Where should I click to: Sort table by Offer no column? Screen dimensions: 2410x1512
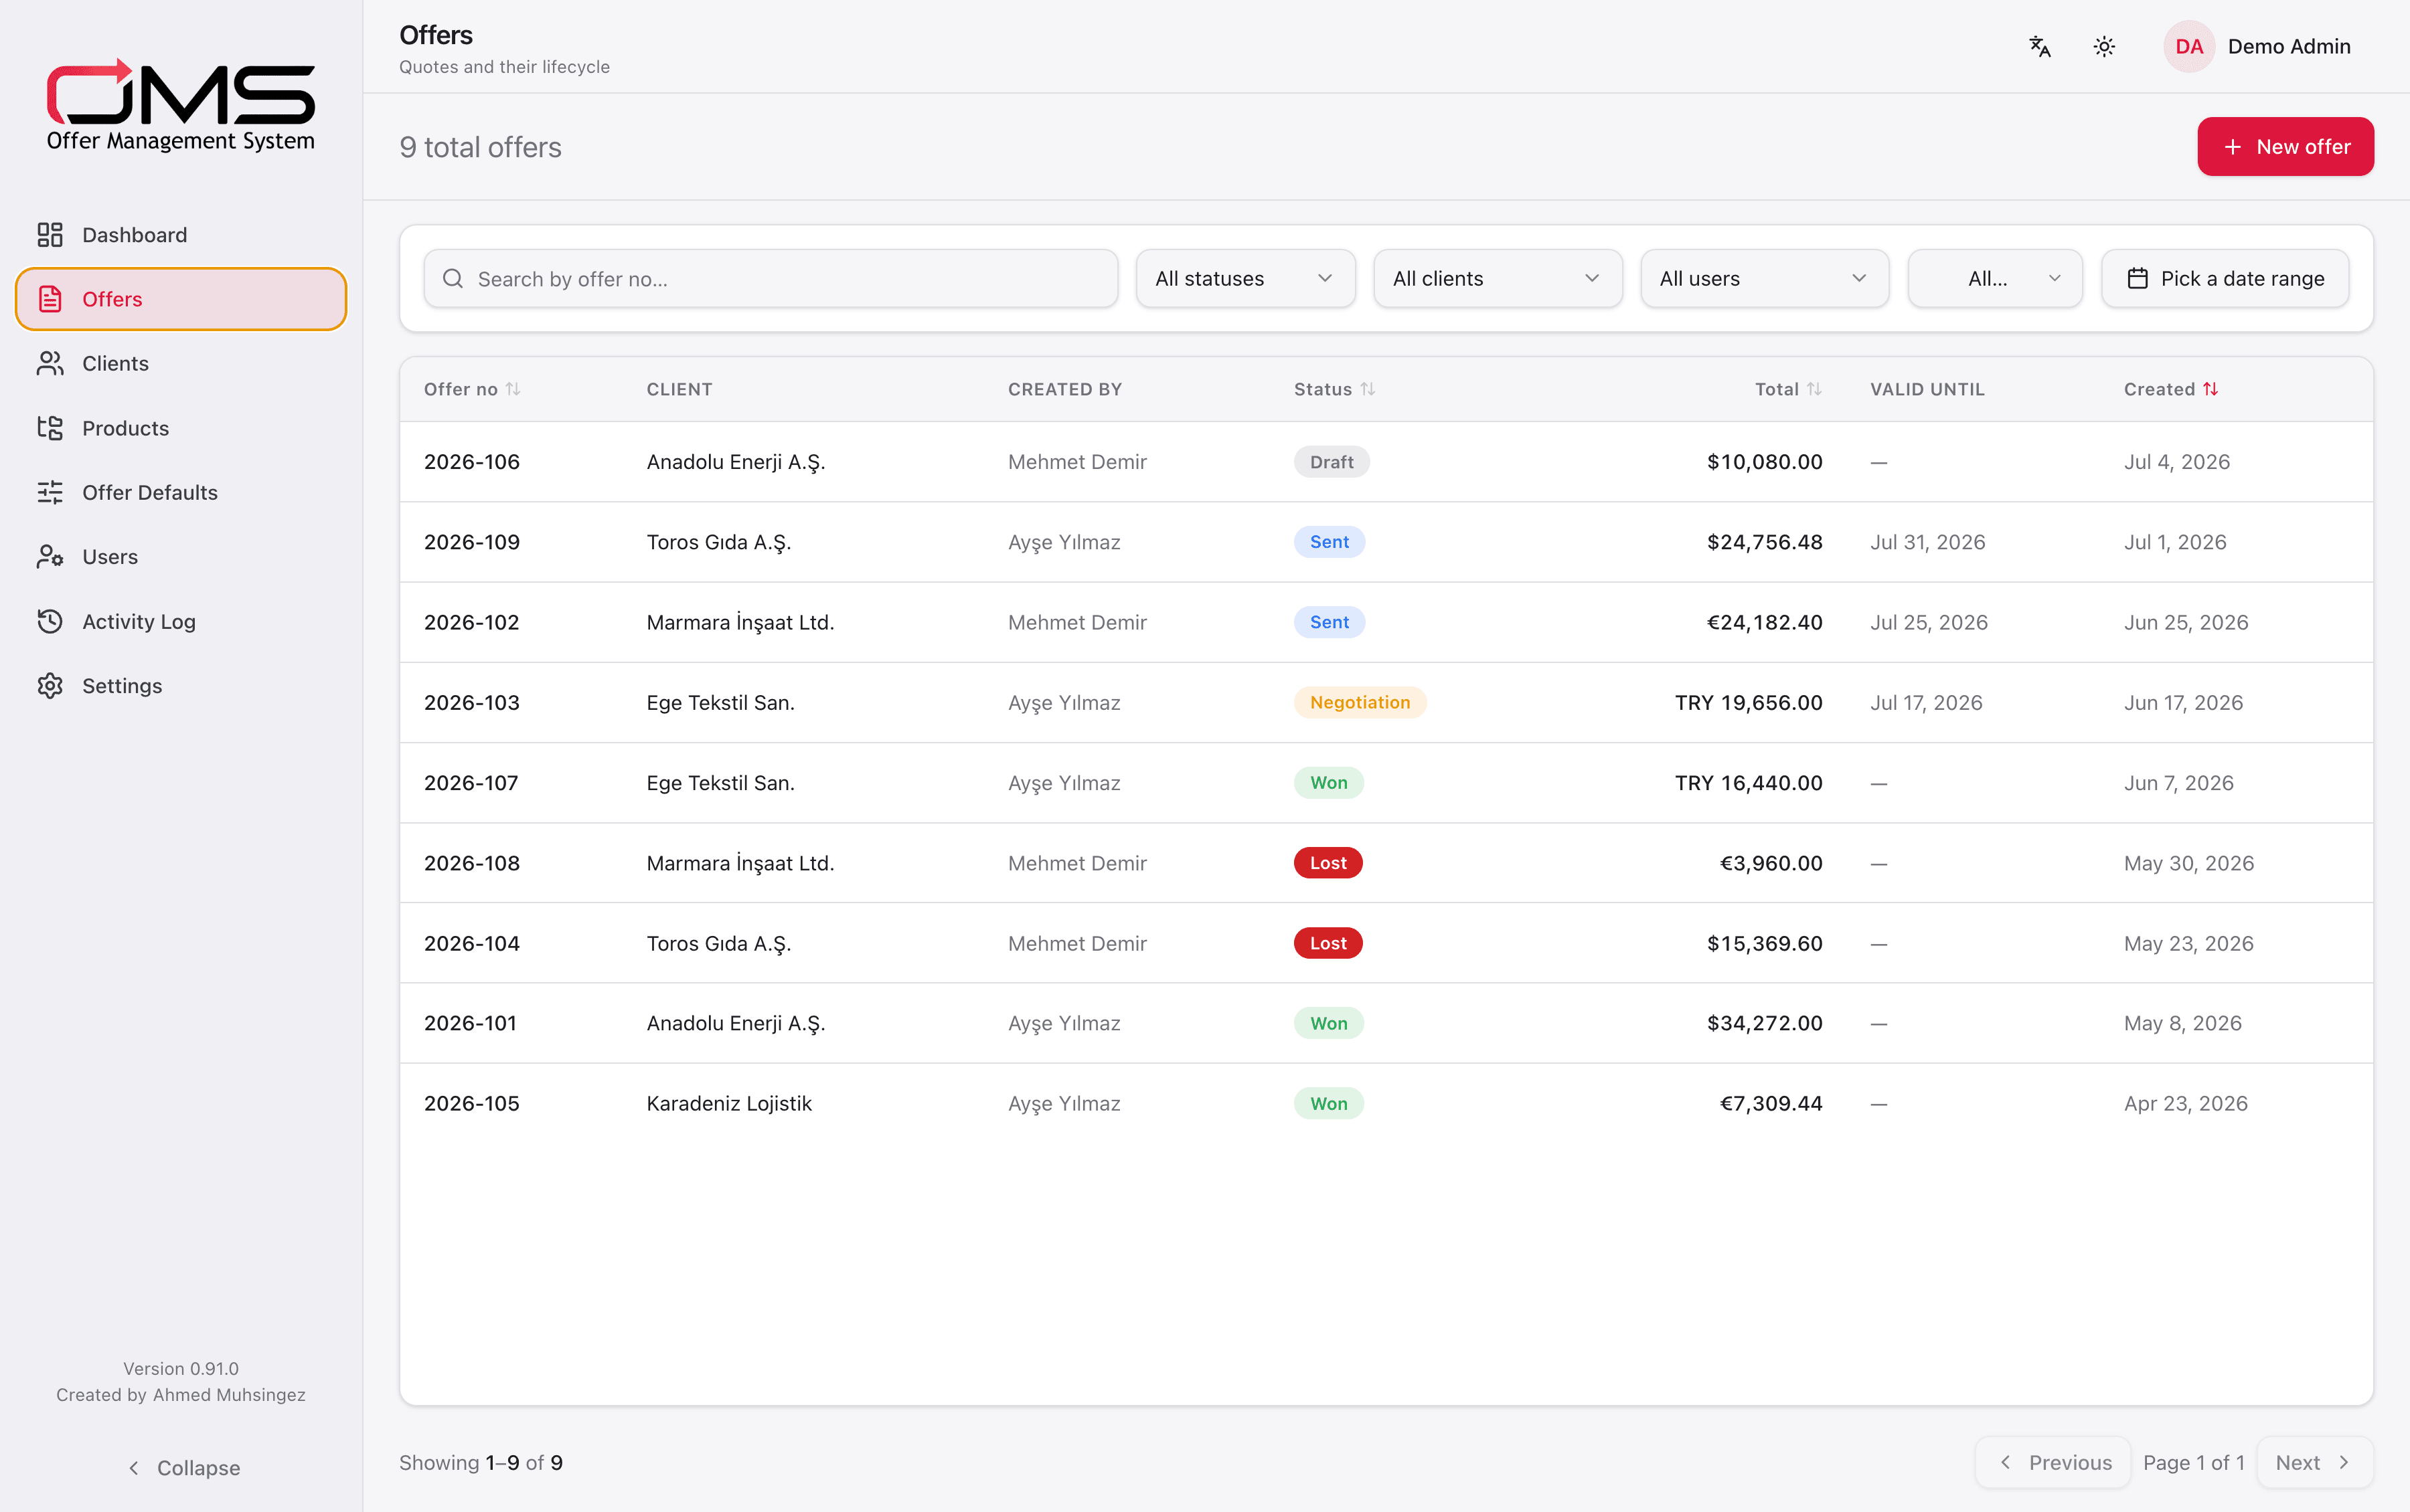pyautogui.click(x=472, y=389)
